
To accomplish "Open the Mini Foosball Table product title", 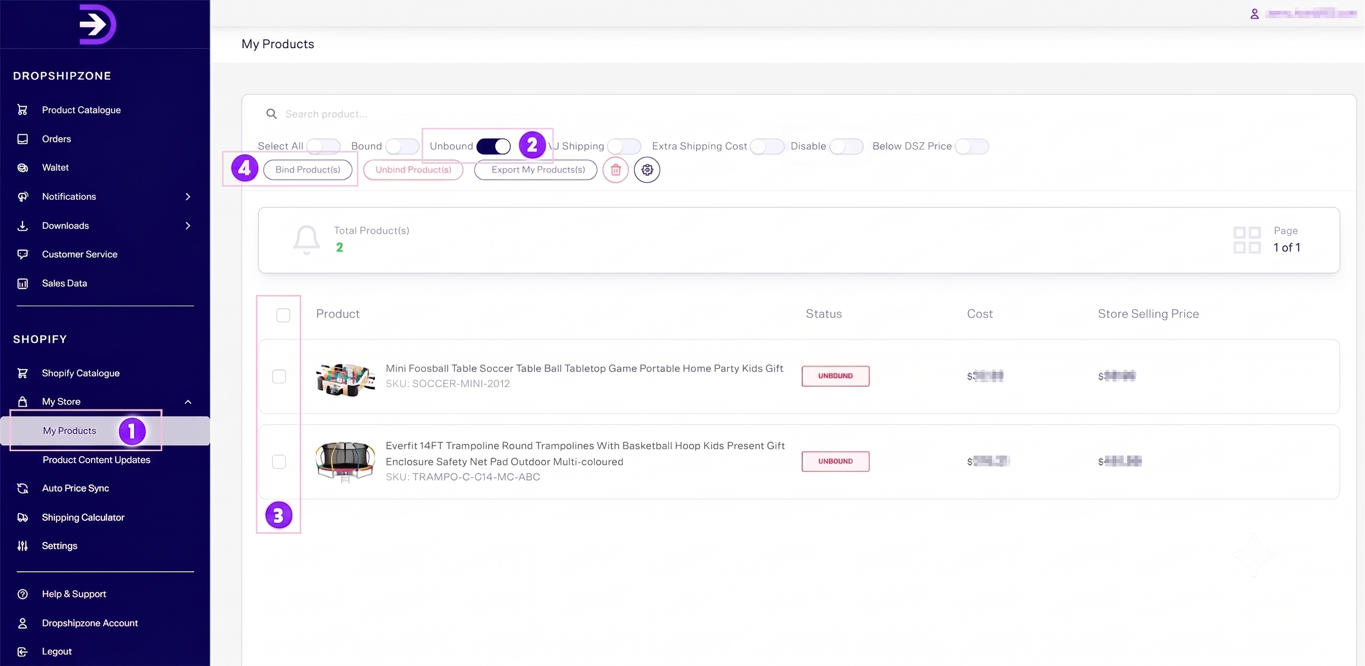I will [584, 369].
